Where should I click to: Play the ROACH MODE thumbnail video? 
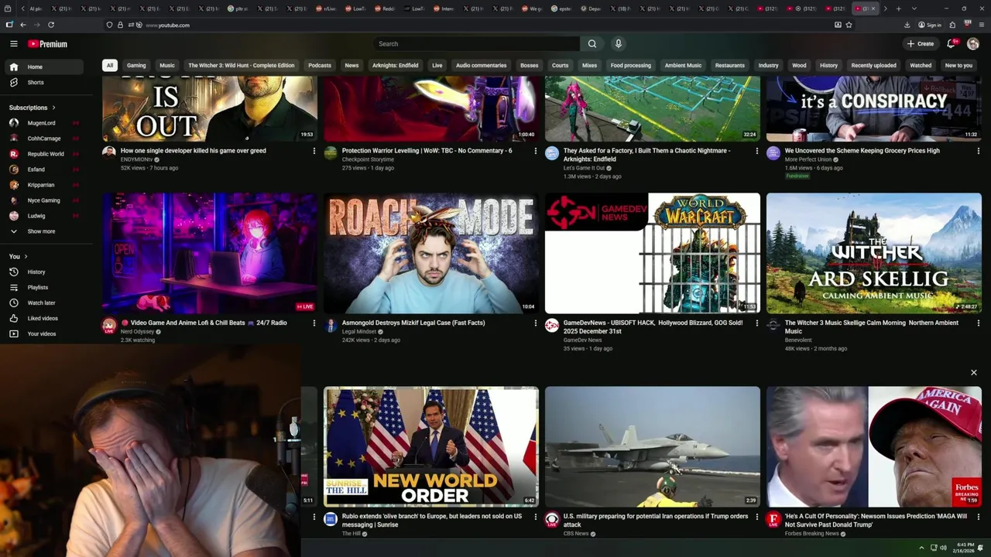tap(430, 253)
